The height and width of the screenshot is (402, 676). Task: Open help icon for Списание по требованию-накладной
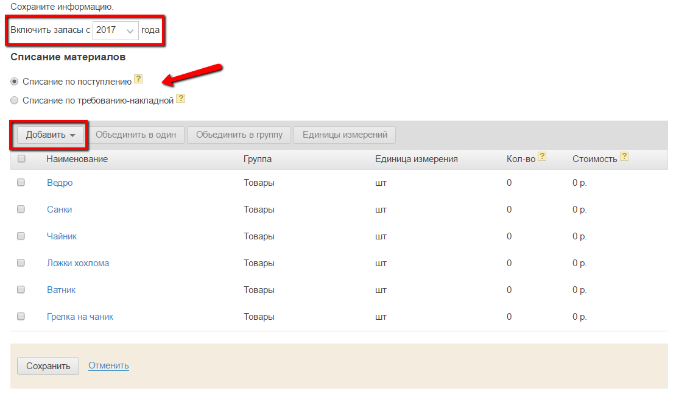[181, 98]
